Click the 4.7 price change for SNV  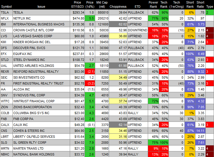[90, 95]
